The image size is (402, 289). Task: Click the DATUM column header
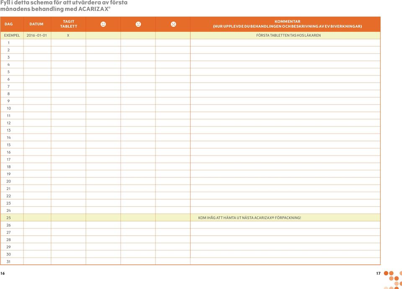pyautogui.click(x=36, y=24)
